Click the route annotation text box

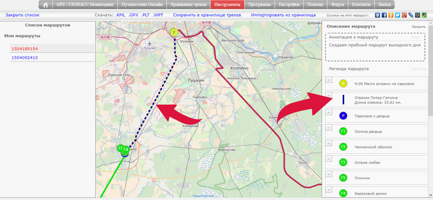(x=375, y=47)
